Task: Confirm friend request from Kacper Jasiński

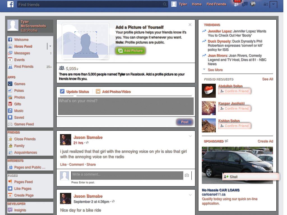Action: [235, 108]
